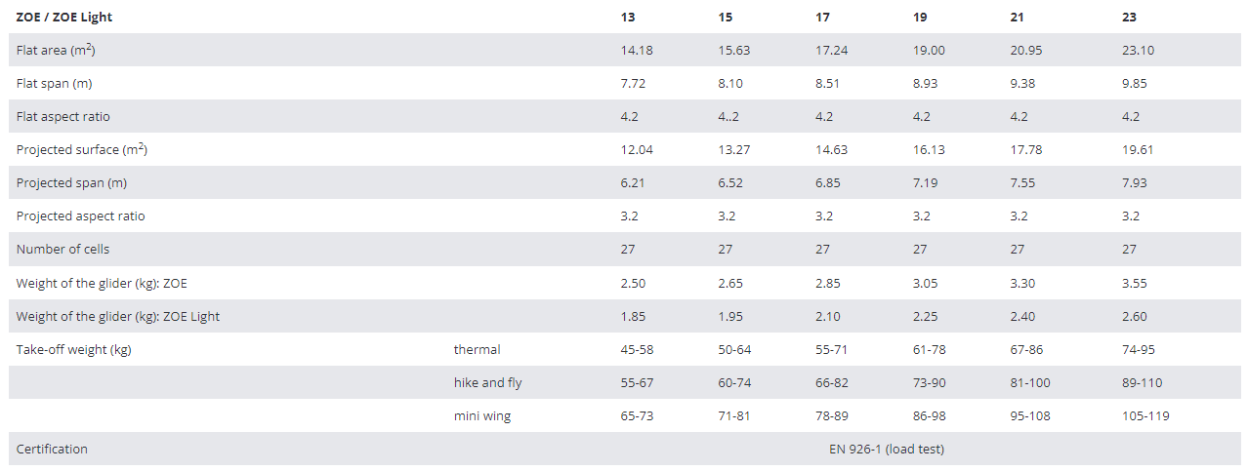
Task: Click the Number of cells row label
Action: [x=62, y=249]
